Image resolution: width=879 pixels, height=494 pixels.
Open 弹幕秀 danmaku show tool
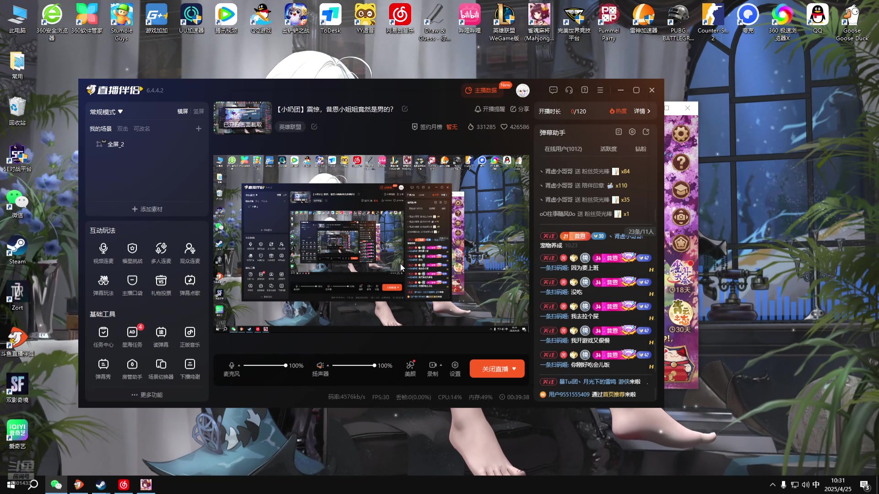pos(103,369)
